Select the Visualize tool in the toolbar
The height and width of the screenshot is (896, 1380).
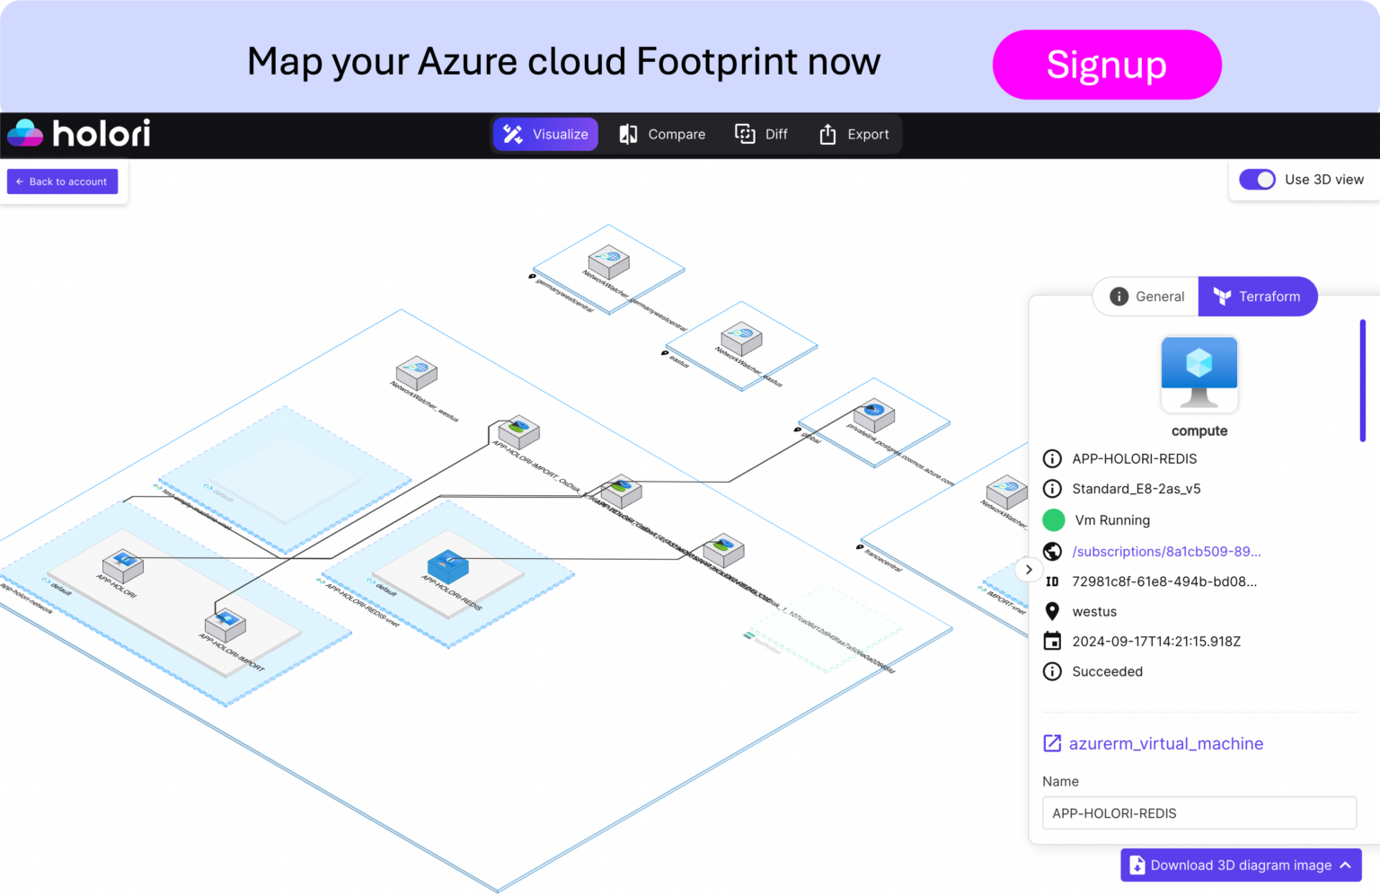coord(545,134)
